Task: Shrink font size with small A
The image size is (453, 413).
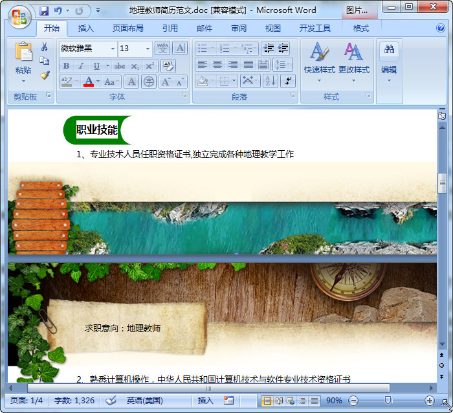Action: click(181, 82)
